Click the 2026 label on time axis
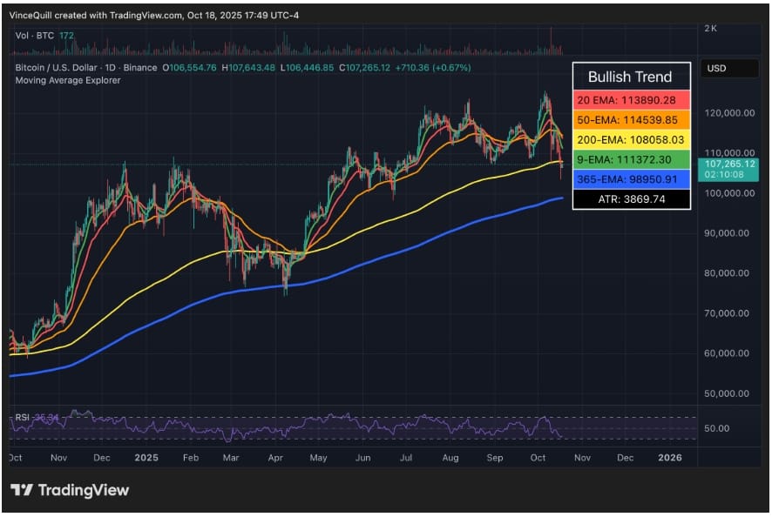This screenshot has width=772, height=517. click(670, 458)
